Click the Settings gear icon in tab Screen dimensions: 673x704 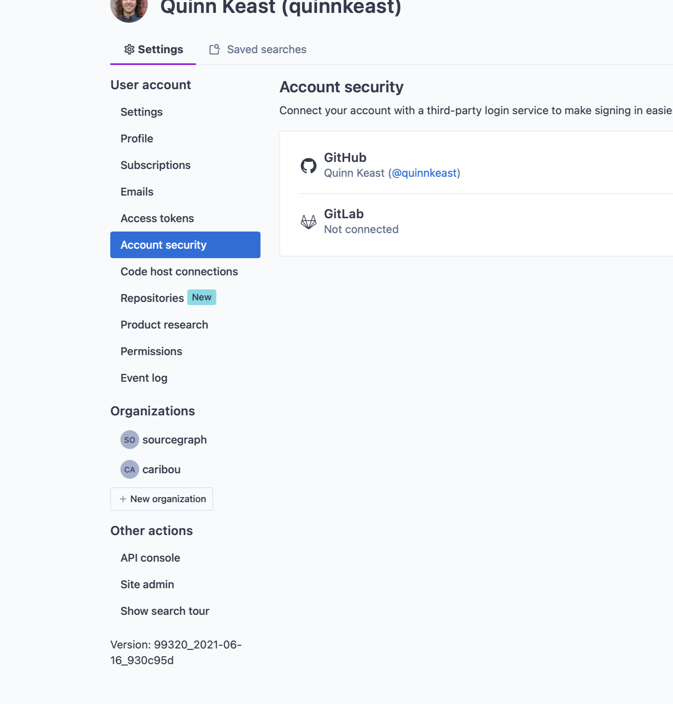pyautogui.click(x=129, y=49)
